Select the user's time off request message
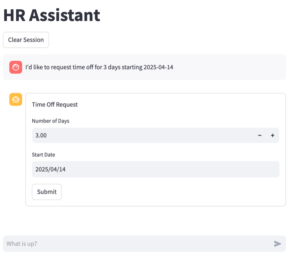 tap(100, 67)
